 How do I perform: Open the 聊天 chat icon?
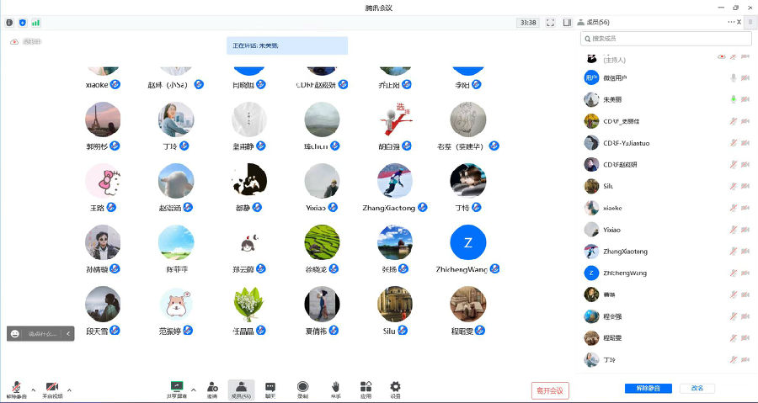point(270,388)
